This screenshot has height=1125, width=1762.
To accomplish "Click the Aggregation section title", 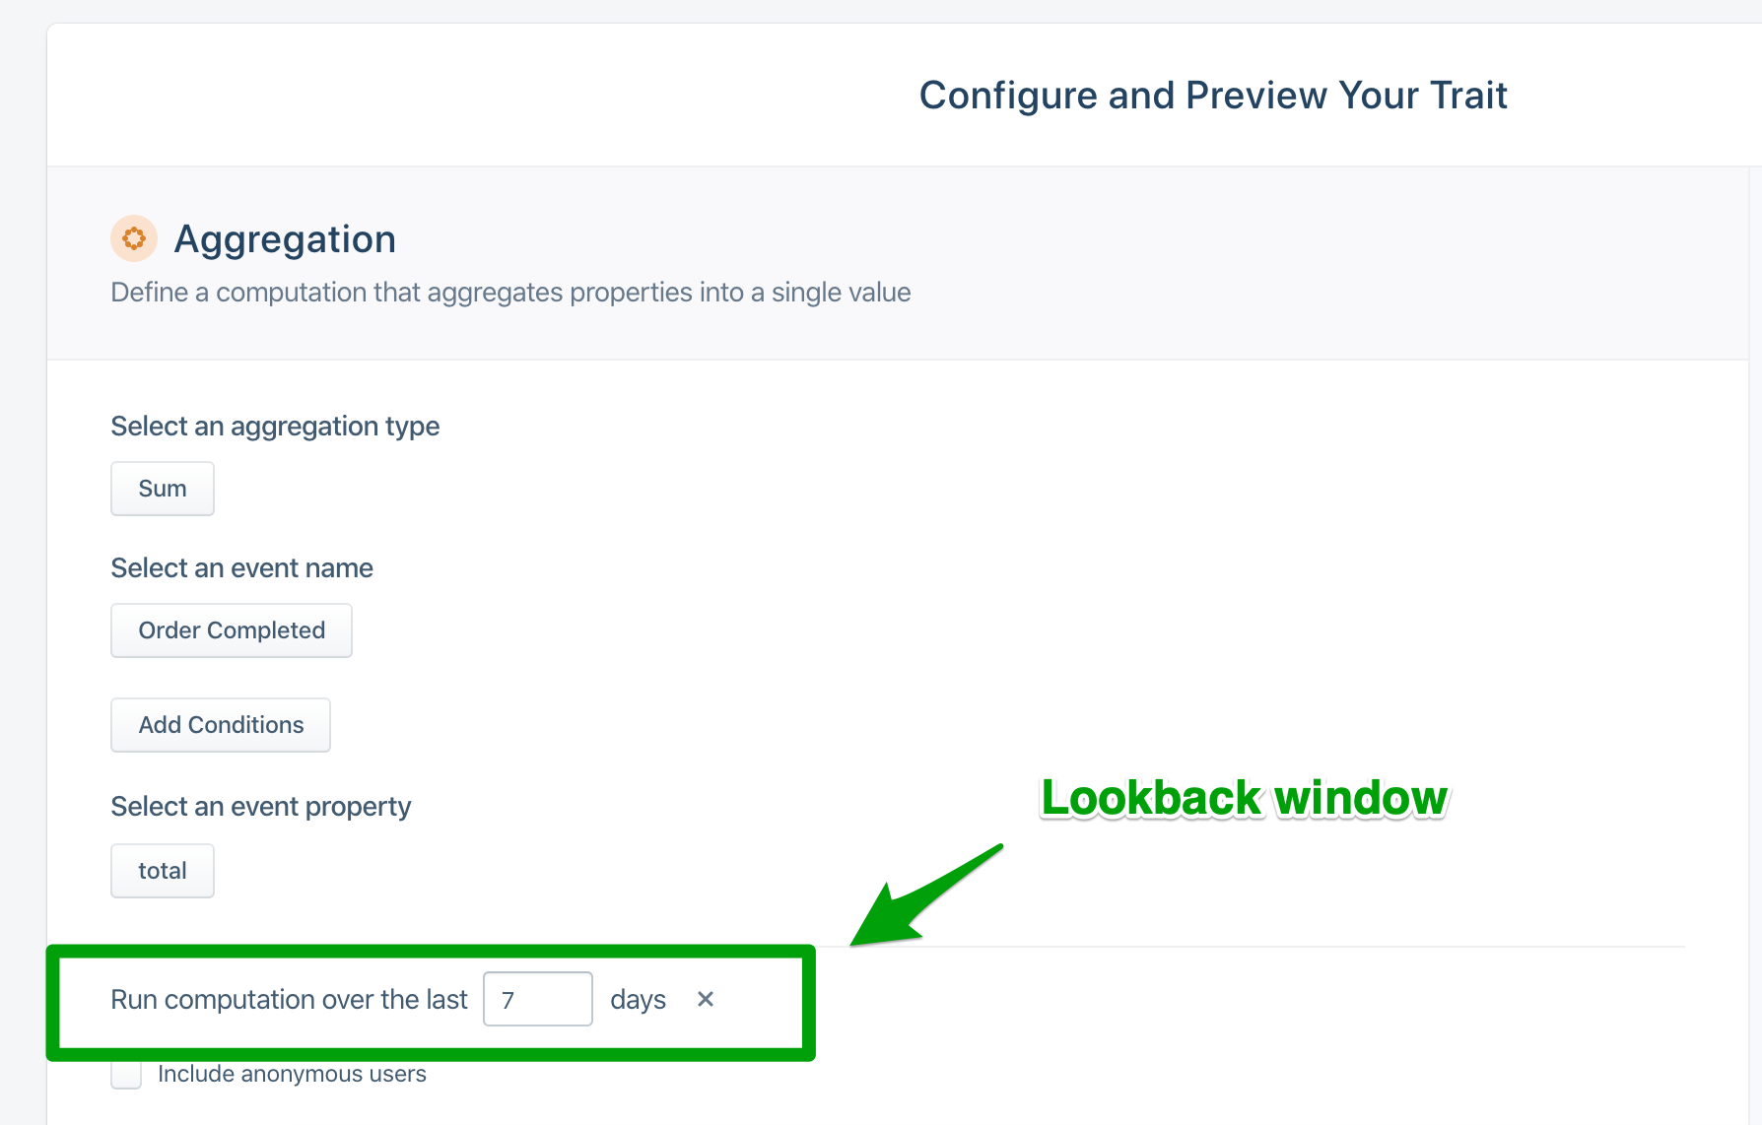I will pyautogui.click(x=285, y=238).
